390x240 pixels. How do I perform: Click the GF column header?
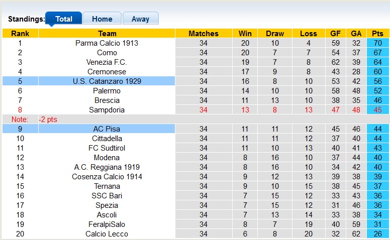pos(335,34)
